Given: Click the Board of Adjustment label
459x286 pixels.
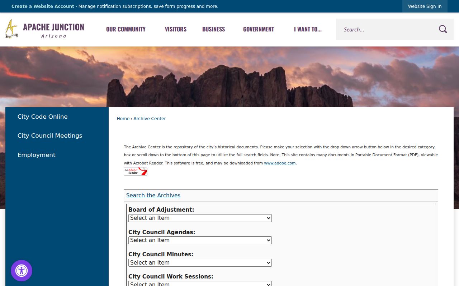Looking at the screenshot, I should point(161,210).
